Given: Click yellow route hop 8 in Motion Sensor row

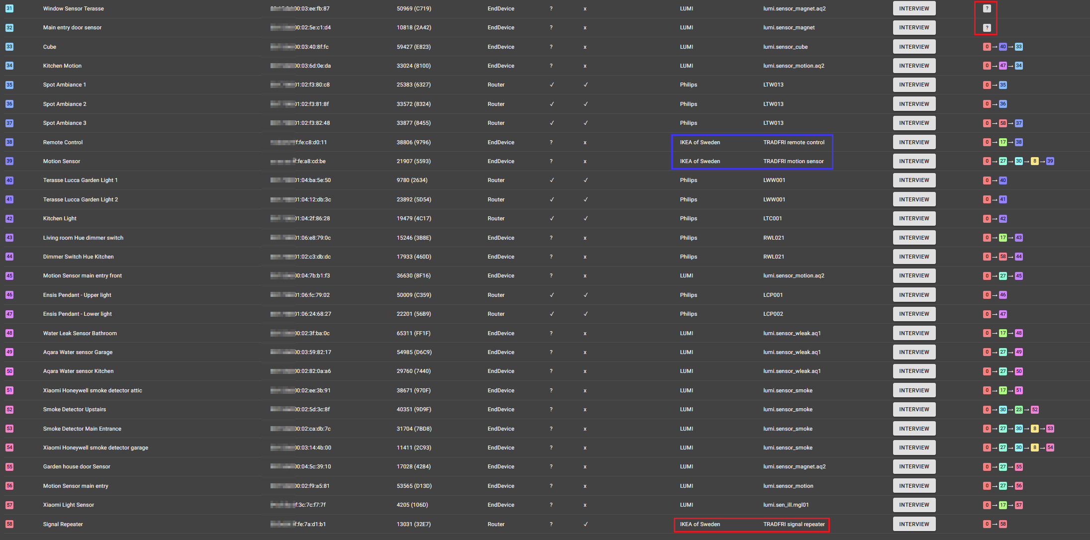Looking at the screenshot, I should click(1034, 161).
